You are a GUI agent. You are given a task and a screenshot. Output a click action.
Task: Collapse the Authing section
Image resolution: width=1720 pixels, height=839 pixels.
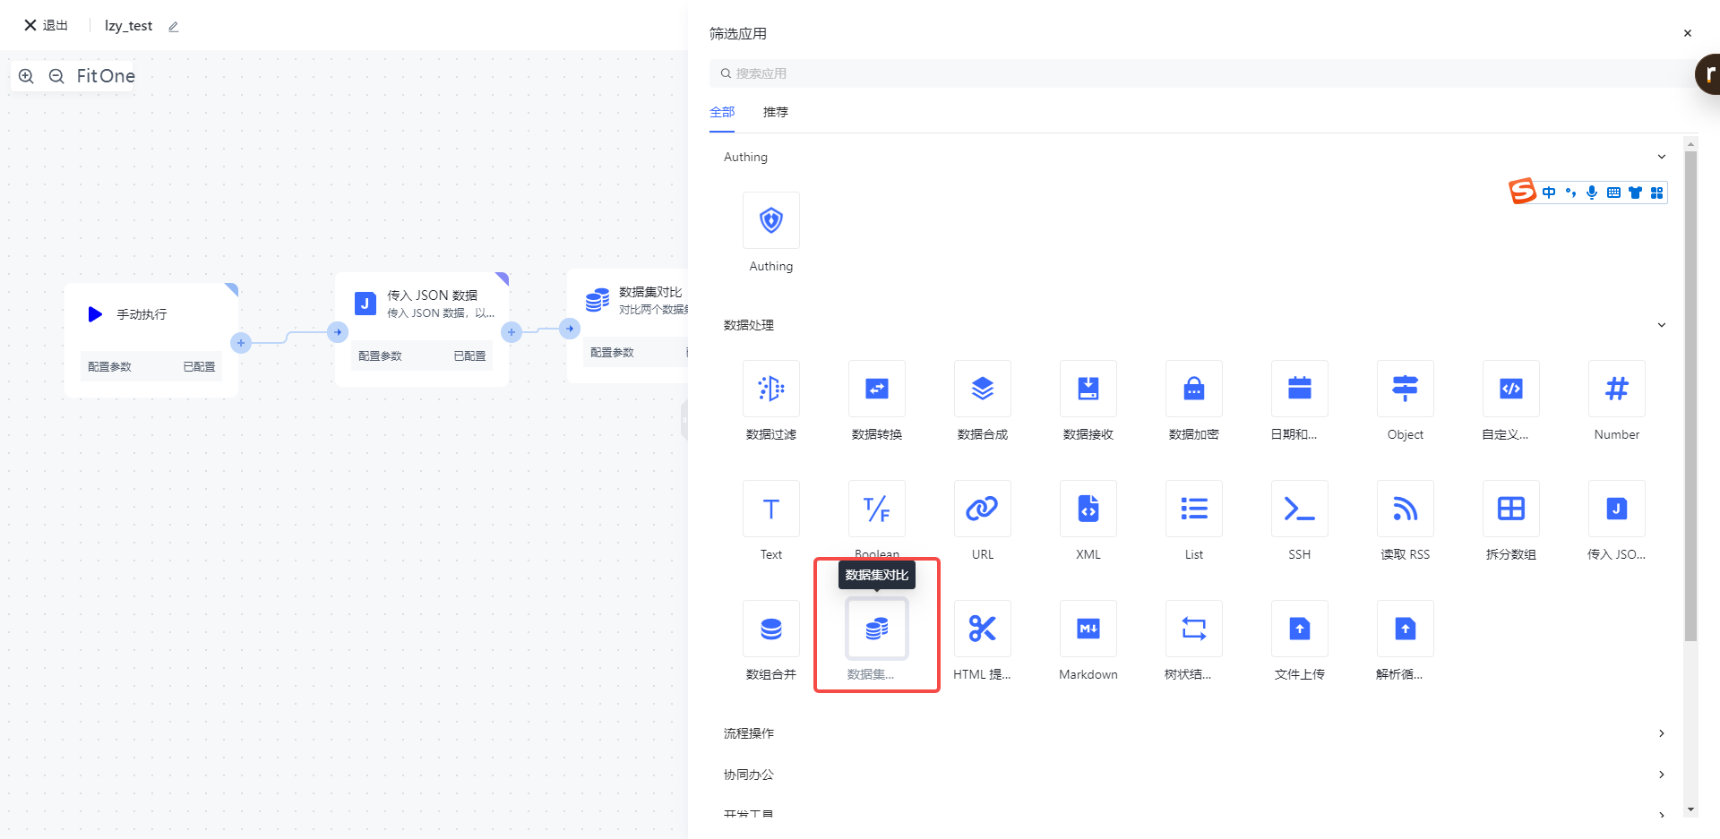click(x=1661, y=157)
